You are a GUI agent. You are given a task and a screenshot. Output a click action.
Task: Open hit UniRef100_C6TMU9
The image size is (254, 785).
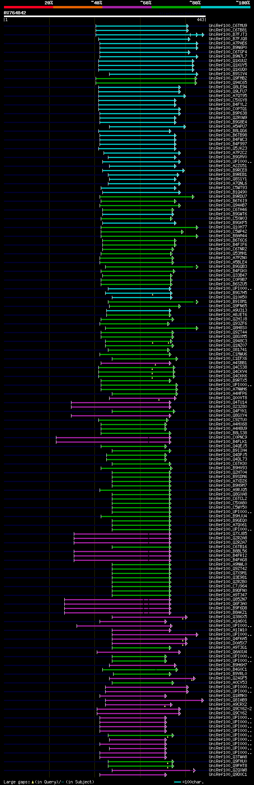point(228,25)
